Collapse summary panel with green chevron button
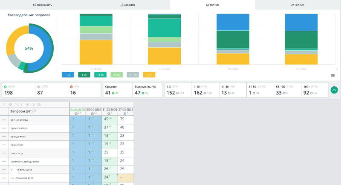The width and height of the screenshot is (341, 185). 334,90
